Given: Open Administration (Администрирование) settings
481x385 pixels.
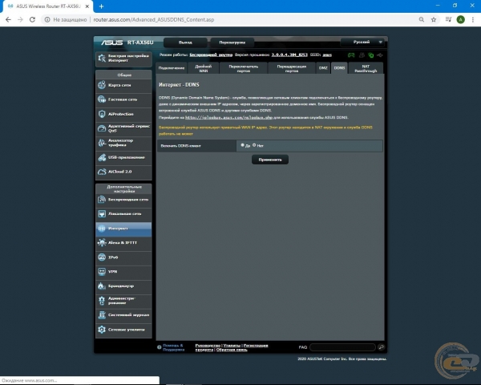Looking at the screenshot, I should click(123, 301).
